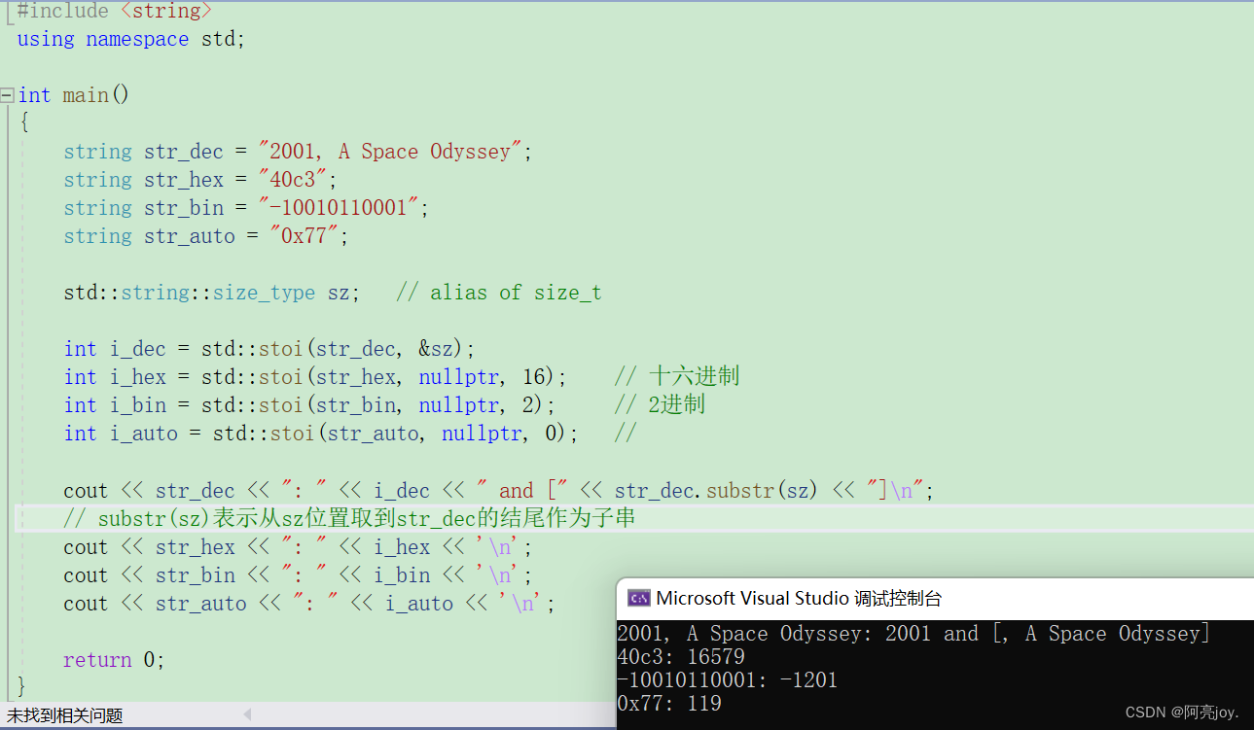Click the string str_bin declaration line
Viewport: 1254px width, 730px height.
point(246,208)
